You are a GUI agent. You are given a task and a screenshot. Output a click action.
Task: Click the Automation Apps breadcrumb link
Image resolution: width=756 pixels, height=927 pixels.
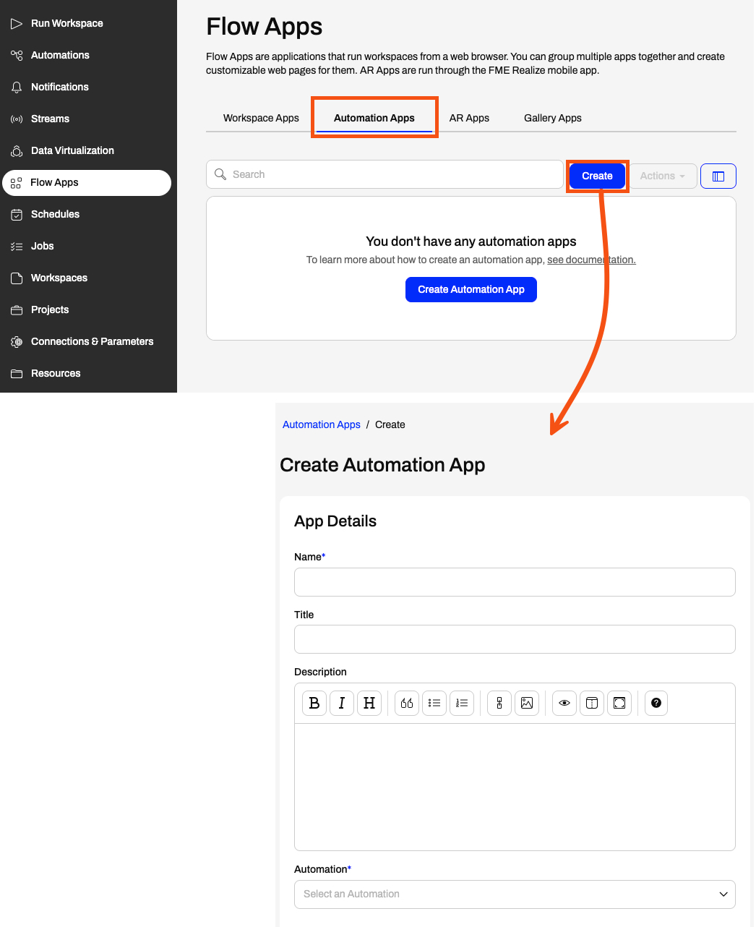[322, 424]
